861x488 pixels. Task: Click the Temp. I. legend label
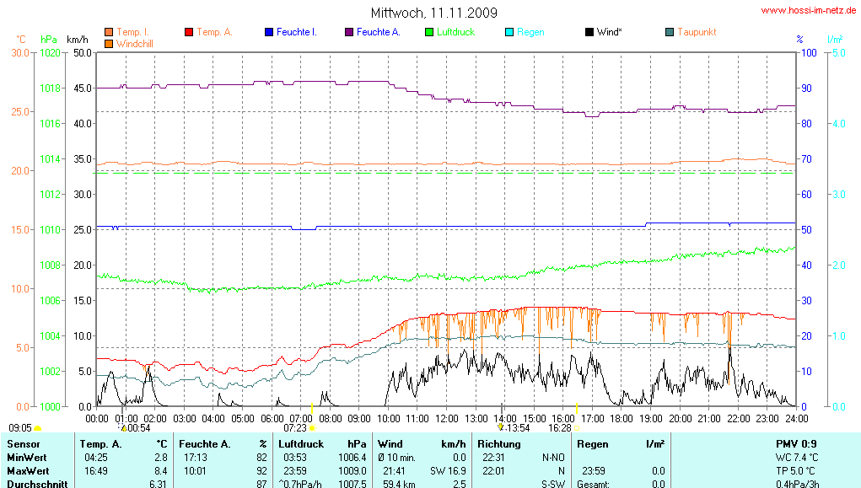coord(133,32)
